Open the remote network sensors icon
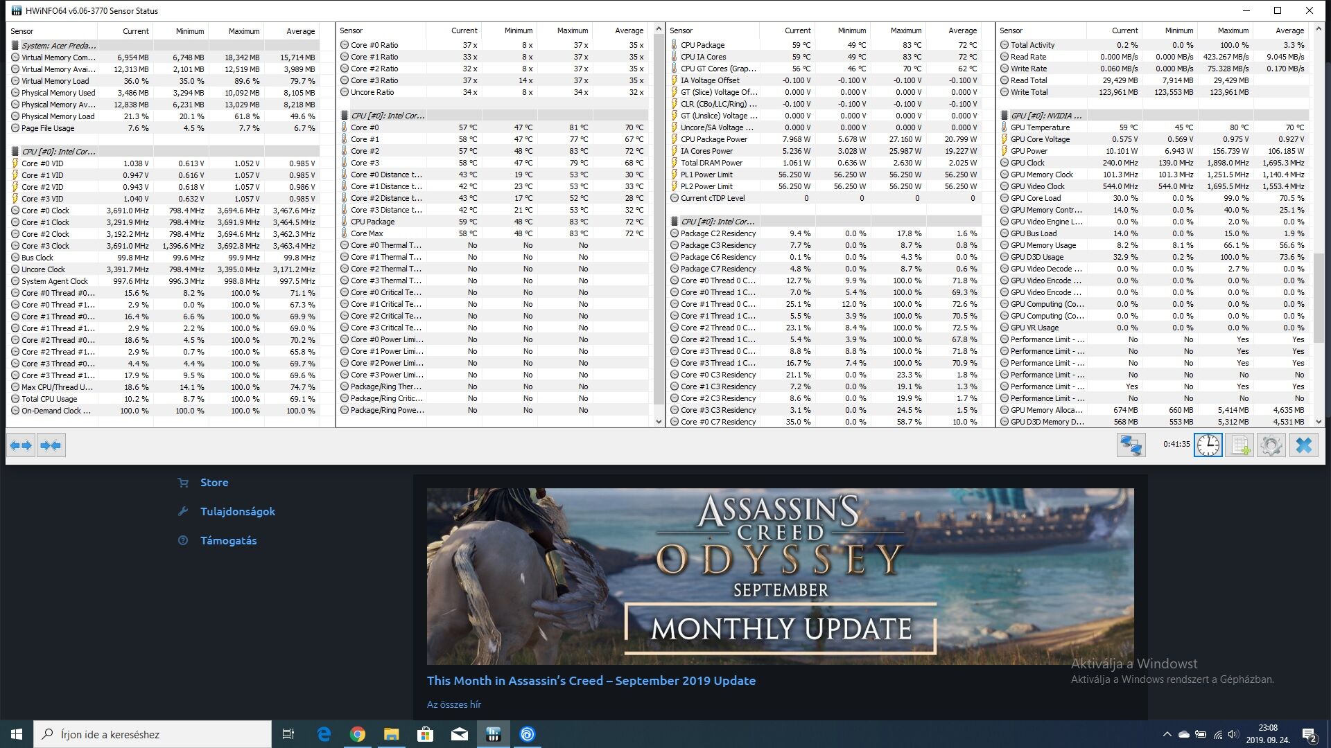Image resolution: width=1331 pixels, height=748 pixels. [1131, 445]
